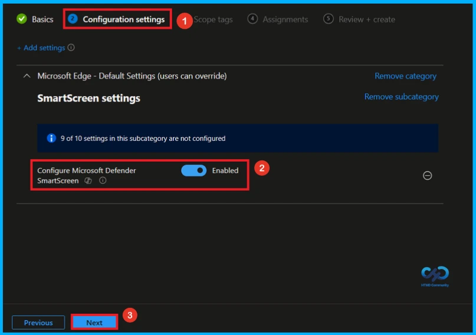The image size is (476, 335).
Task: Click Remove category link
Action: point(406,76)
